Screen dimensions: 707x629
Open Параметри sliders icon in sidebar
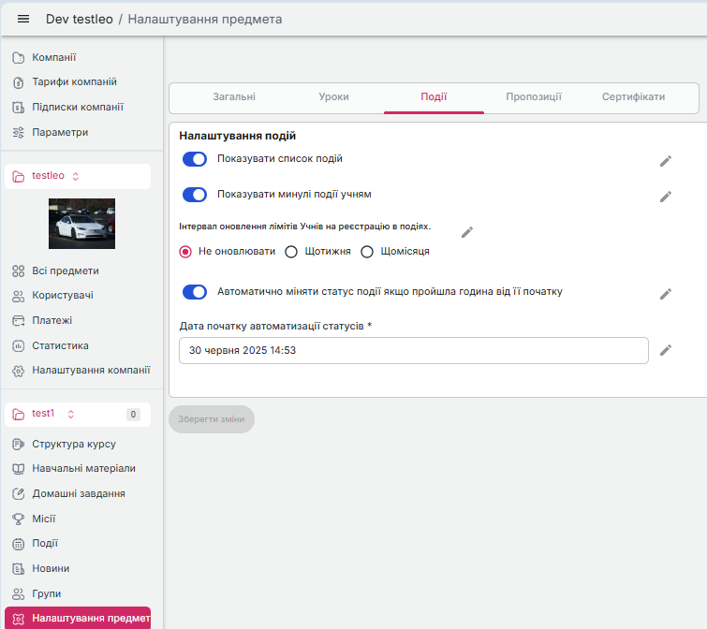(x=18, y=133)
